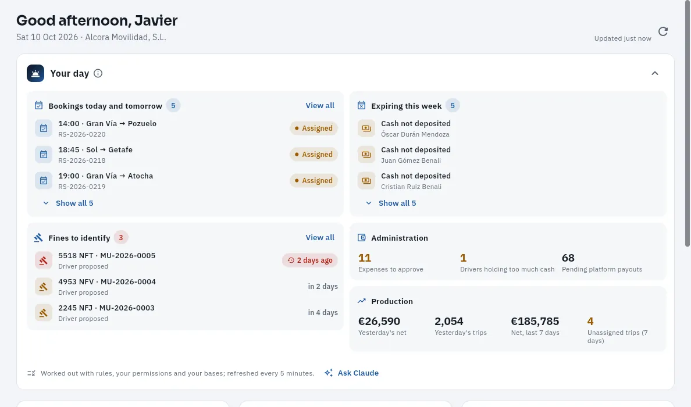This screenshot has width=691, height=407.
Task: Click Yesterday's net €26,590 value
Action: [379, 321]
